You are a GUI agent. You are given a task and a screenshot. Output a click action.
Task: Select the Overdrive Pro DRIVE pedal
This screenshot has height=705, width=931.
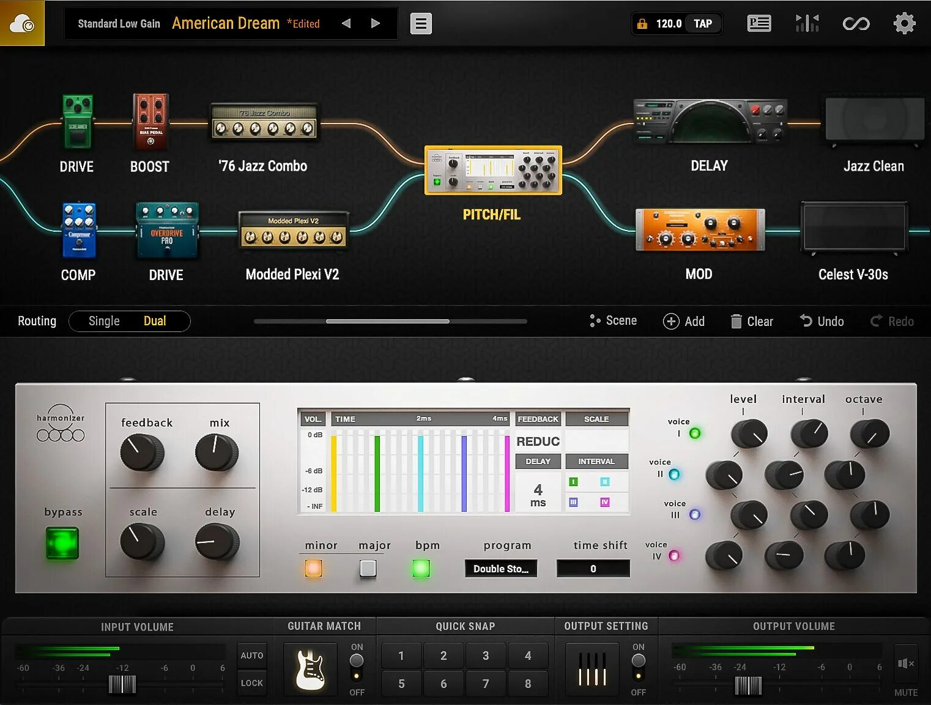click(167, 230)
